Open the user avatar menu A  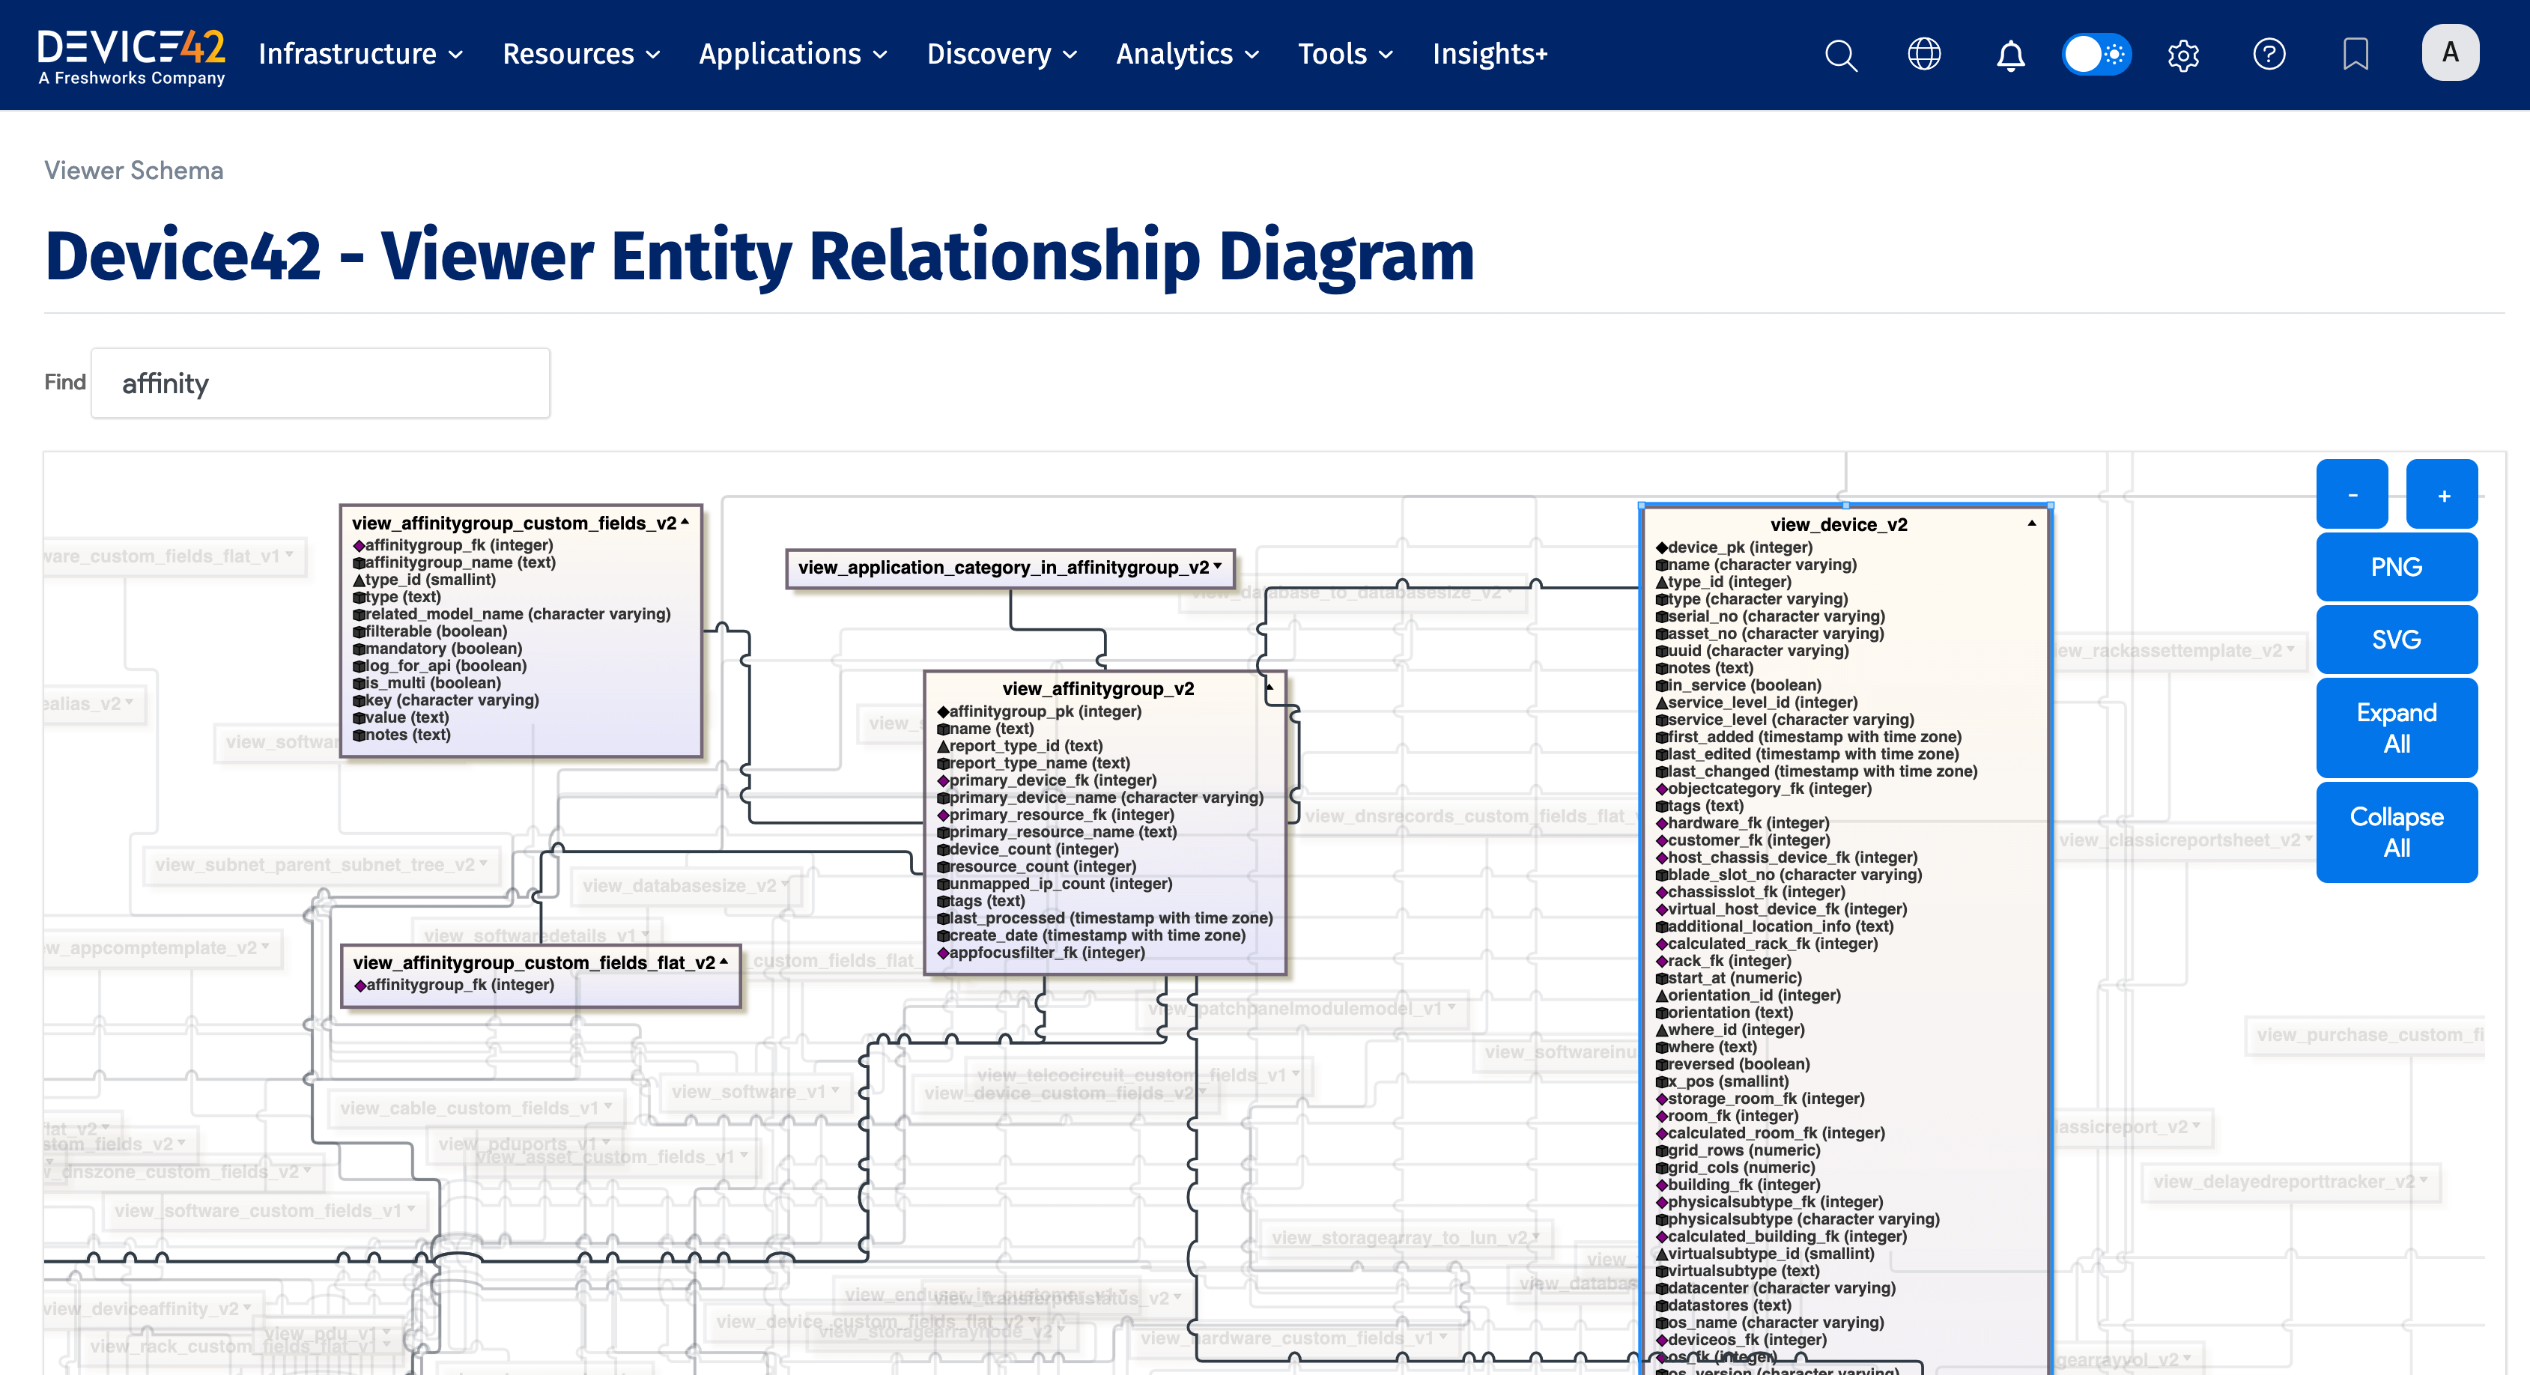point(2451,52)
